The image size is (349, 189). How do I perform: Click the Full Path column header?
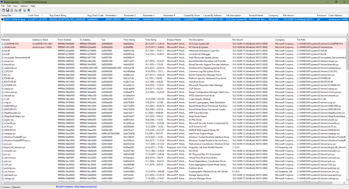pyautogui.click(x=321, y=40)
